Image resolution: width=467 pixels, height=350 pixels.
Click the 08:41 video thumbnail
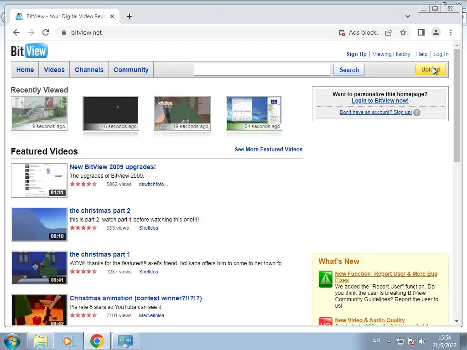[x=39, y=268]
